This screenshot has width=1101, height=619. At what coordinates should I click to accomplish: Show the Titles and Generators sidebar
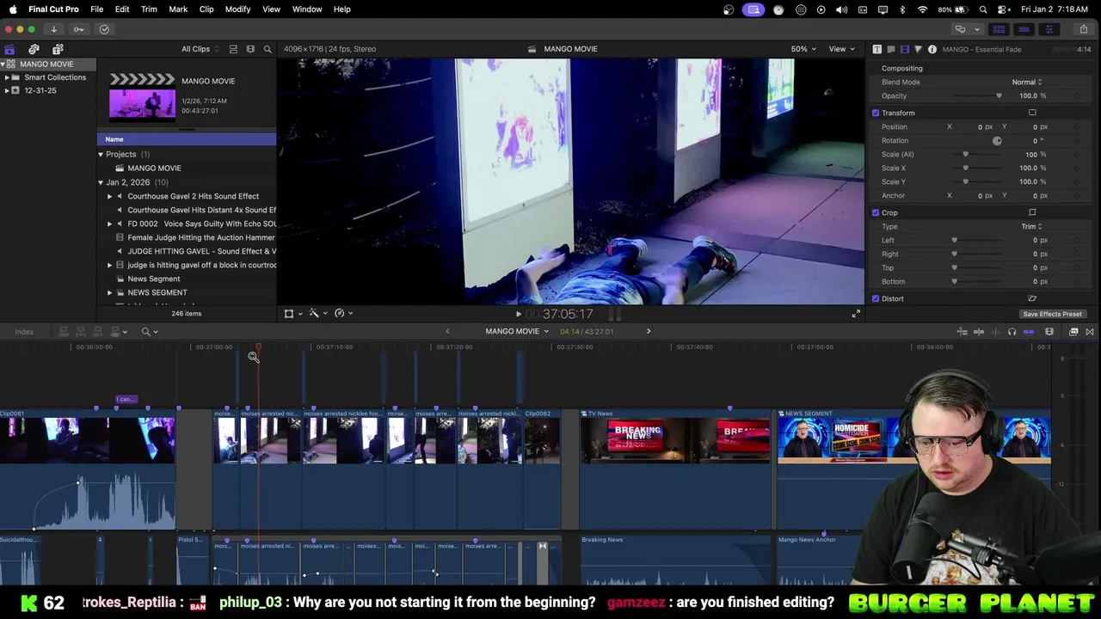[x=58, y=49]
